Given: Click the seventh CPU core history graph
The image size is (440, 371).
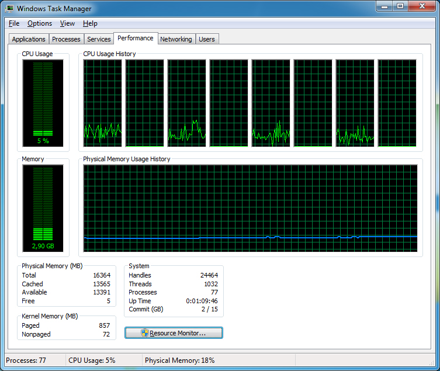Looking at the screenshot, I should 355,103.
